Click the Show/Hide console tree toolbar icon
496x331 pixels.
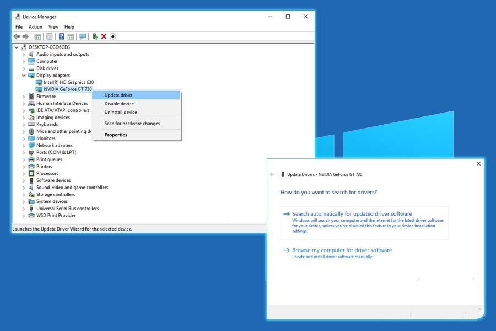point(37,36)
